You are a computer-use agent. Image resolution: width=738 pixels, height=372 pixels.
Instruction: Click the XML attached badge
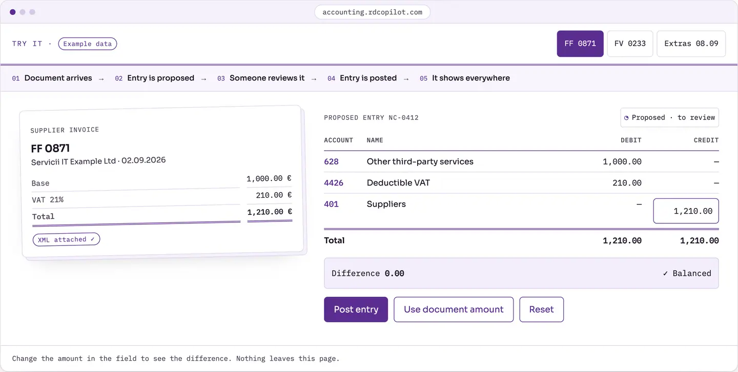click(x=66, y=239)
